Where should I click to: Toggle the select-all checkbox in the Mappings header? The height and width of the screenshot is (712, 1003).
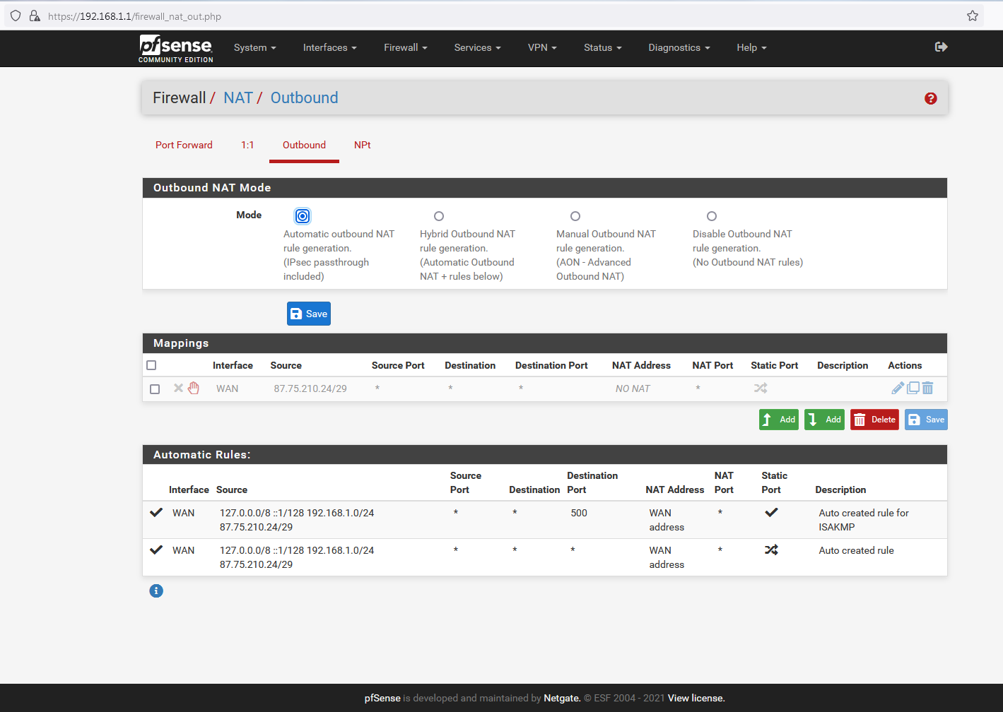(x=151, y=365)
